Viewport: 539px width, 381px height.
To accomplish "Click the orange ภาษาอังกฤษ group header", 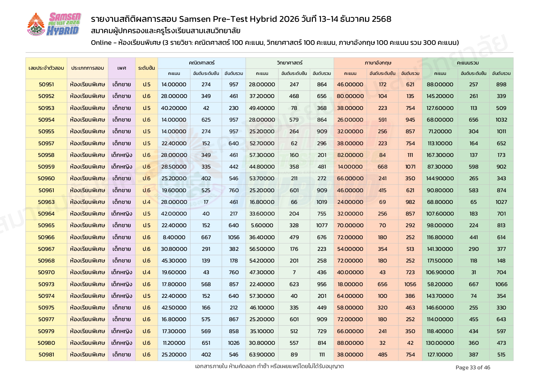I will point(378,63).
